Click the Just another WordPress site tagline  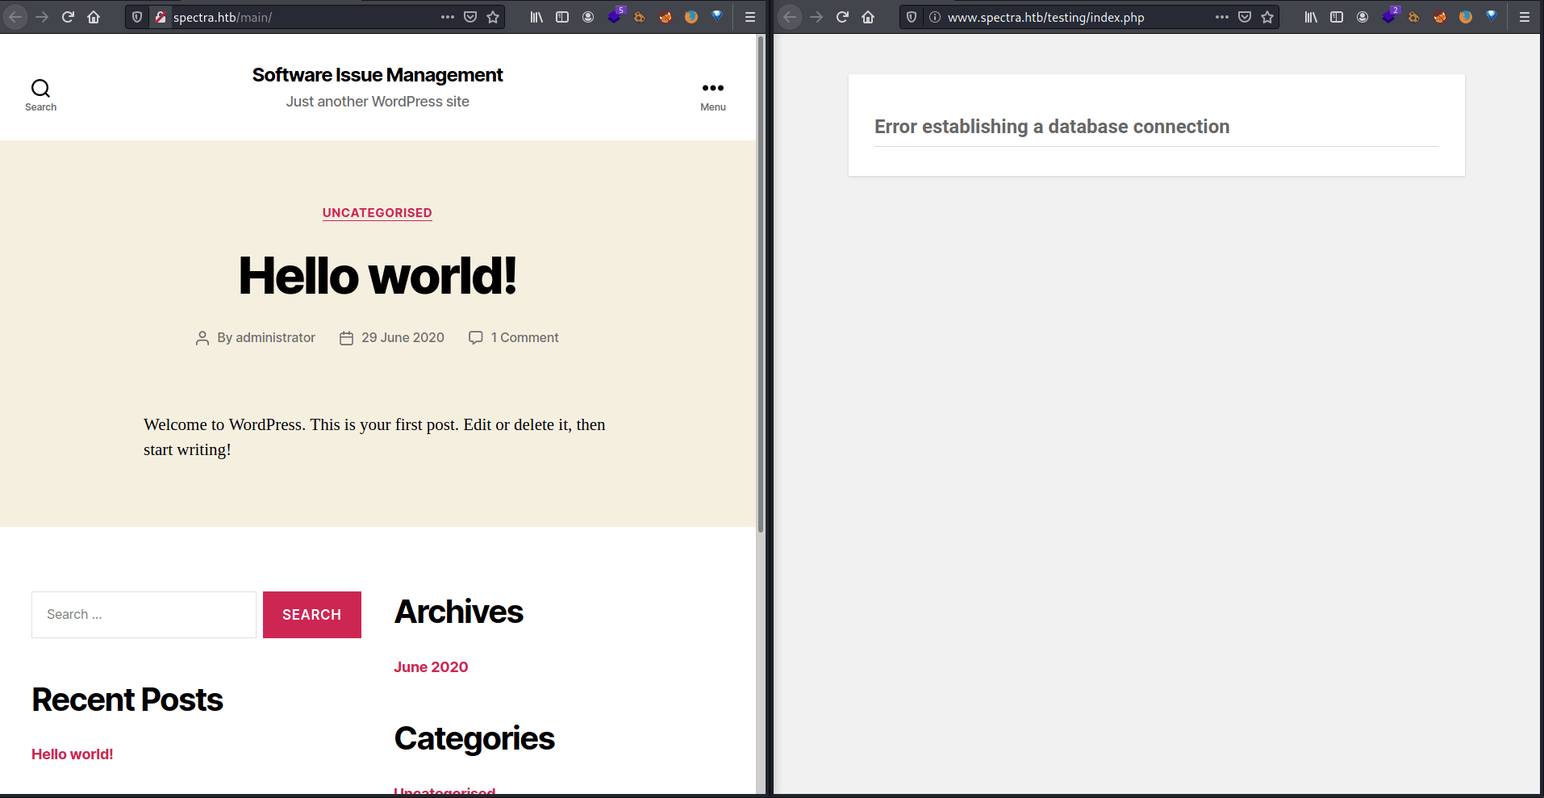pos(378,102)
